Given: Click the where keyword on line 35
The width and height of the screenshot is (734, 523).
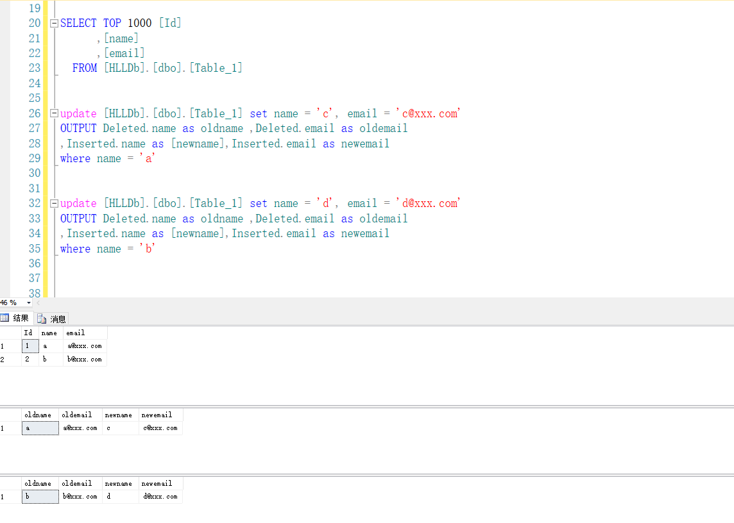Looking at the screenshot, I should tap(75, 249).
